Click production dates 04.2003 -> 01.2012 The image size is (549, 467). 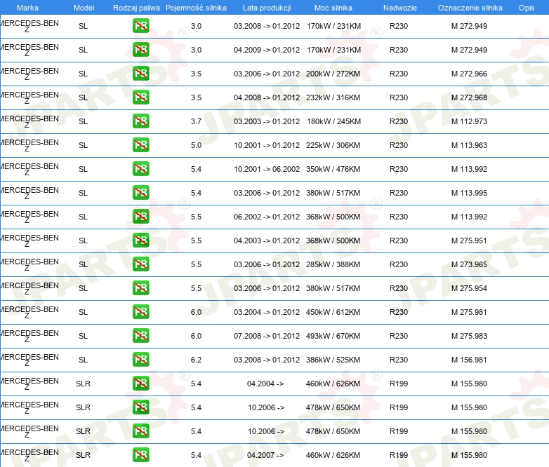[x=267, y=241]
